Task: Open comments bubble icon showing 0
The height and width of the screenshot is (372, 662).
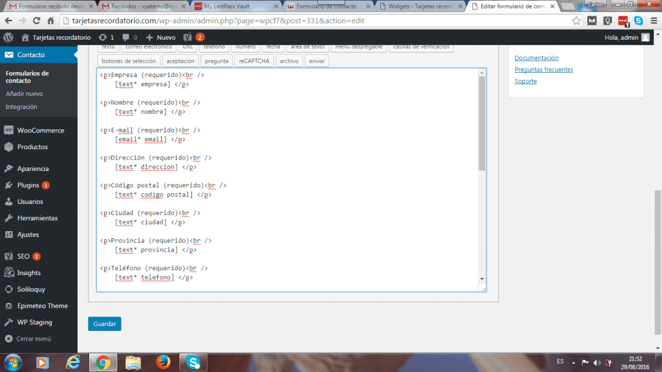Action: click(x=129, y=37)
